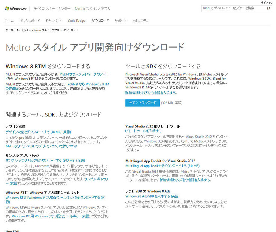Click heading ツールと SDK をダウンロードする
The width and height of the screenshot is (276, 232).
click(x=163, y=66)
